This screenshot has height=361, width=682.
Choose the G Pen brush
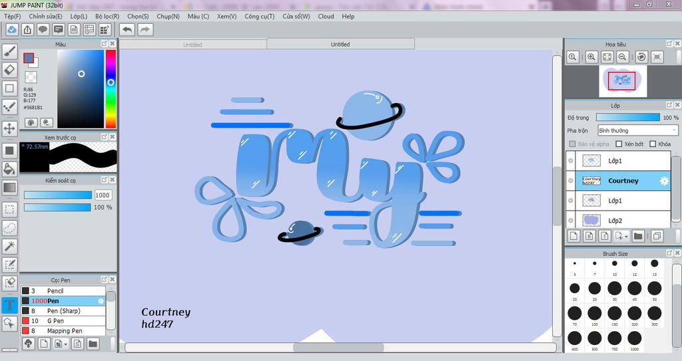[63, 320]
